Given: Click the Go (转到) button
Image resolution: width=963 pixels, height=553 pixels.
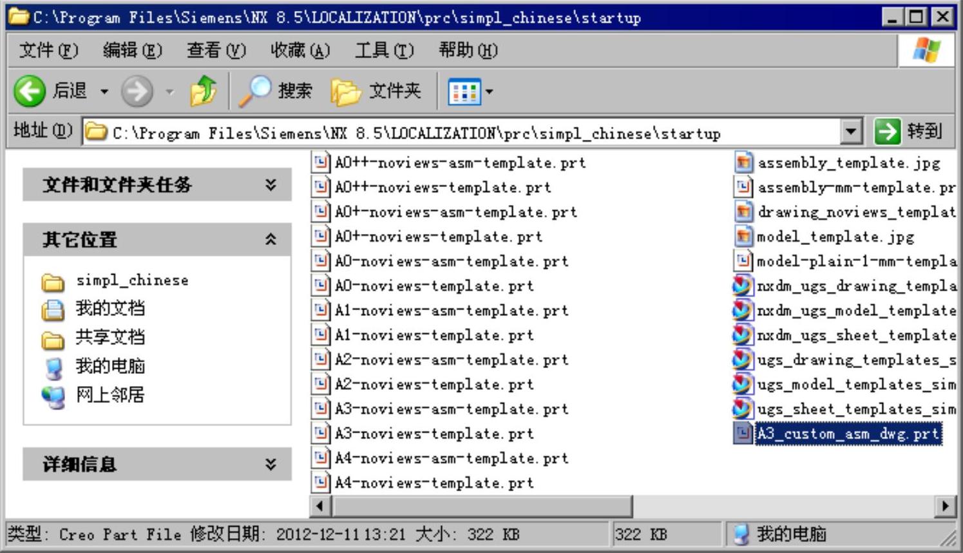Looking at the screenshot, I should [x=908, y=131].
